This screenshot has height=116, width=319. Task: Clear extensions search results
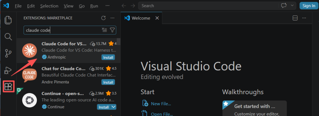[104, 30]
